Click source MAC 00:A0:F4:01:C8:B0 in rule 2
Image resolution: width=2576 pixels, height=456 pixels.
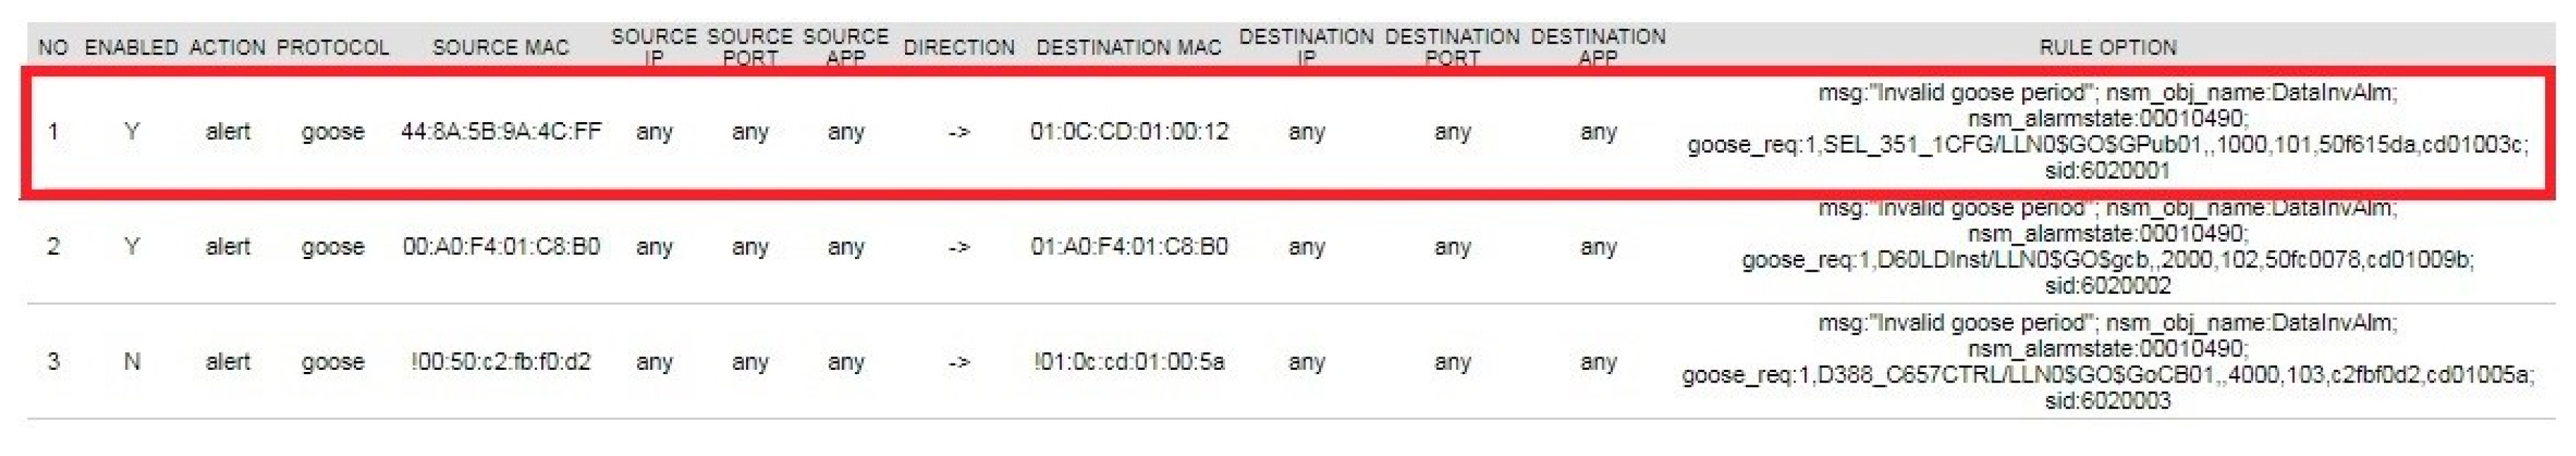coord(501,246)
